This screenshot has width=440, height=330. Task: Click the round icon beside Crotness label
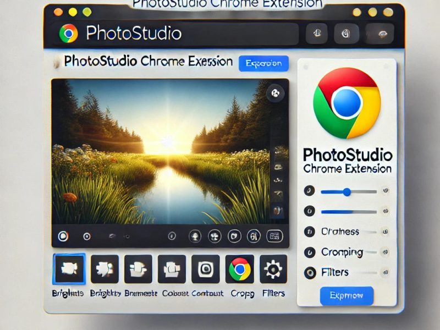310,232
